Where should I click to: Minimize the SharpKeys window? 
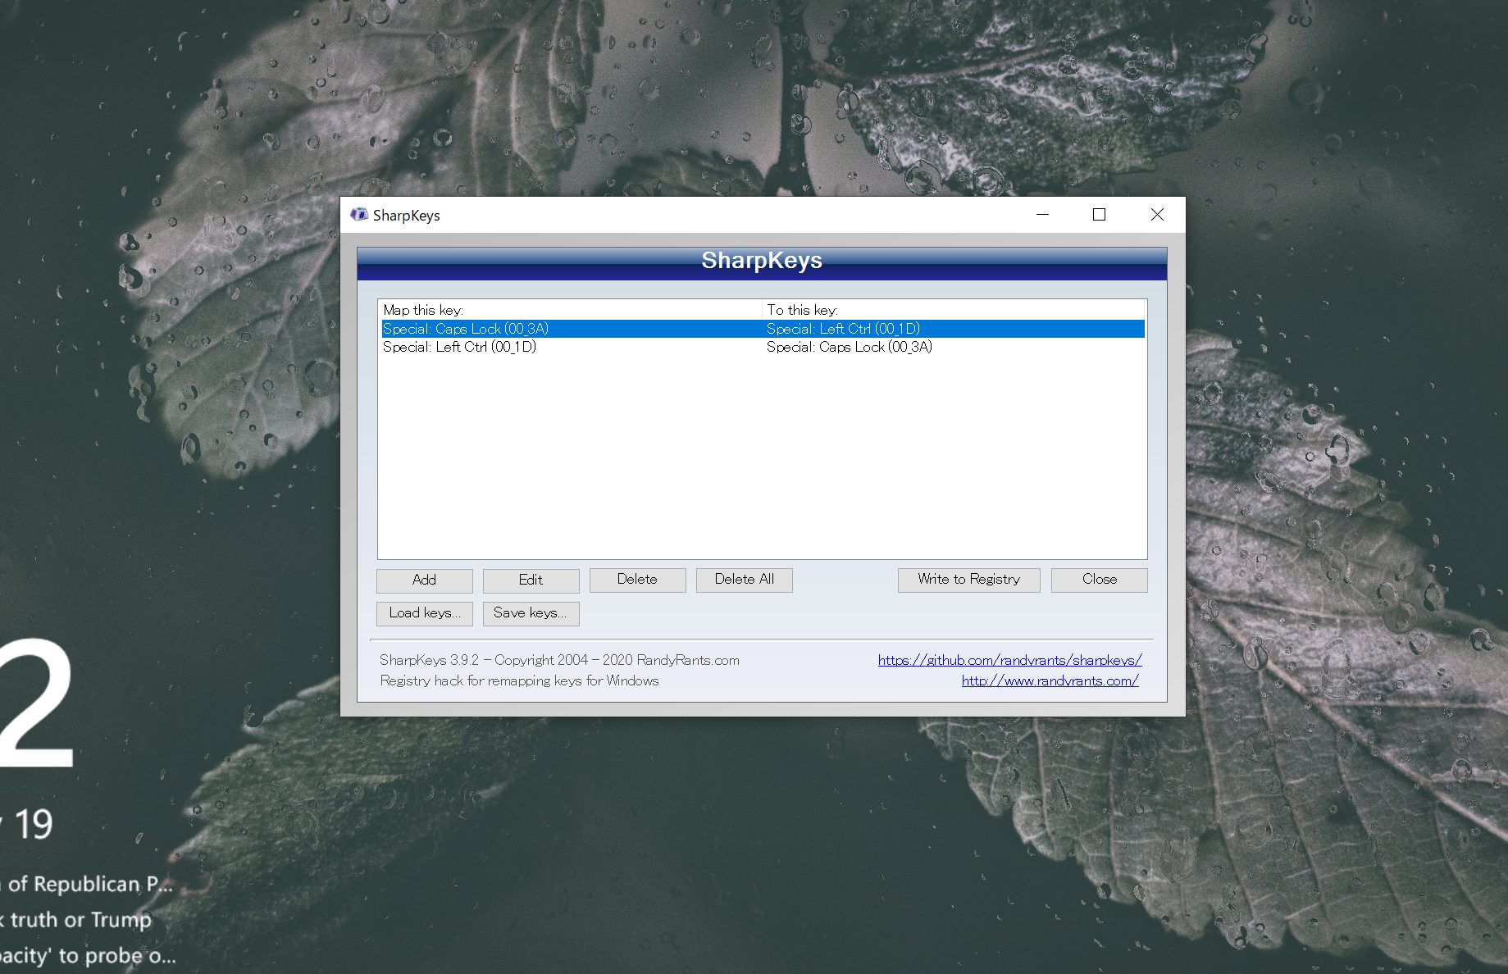tap(1042, 215)
